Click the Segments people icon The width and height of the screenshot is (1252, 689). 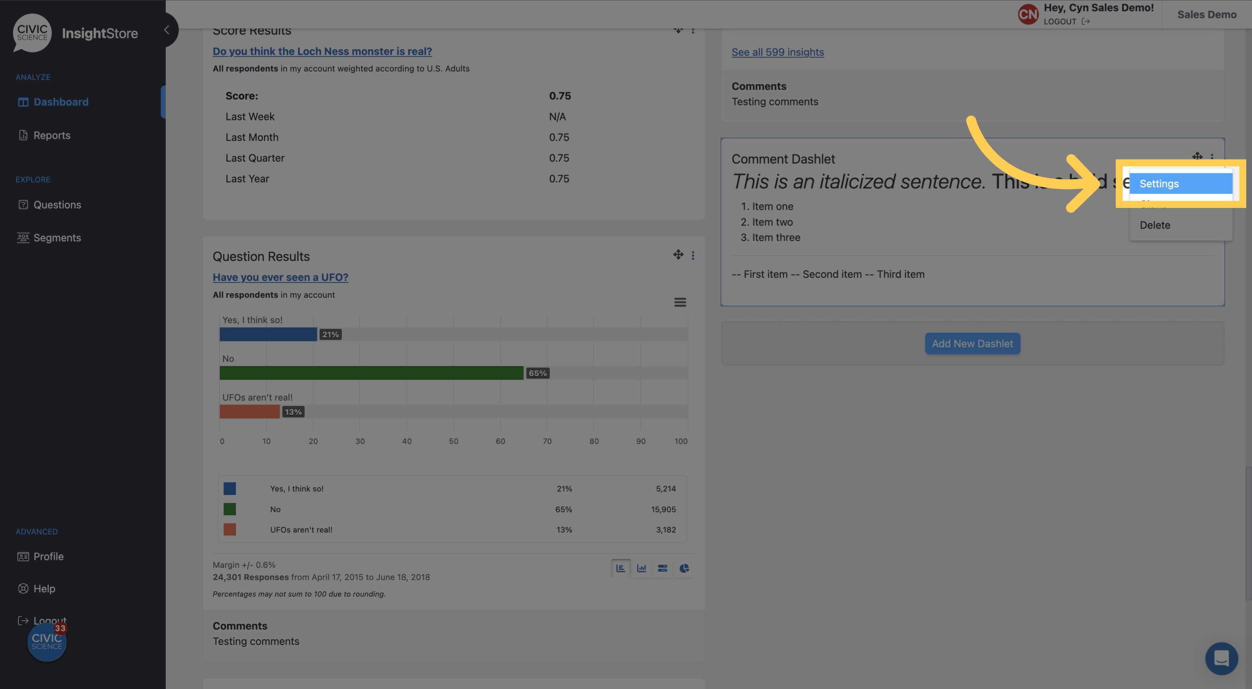pyautogui.click(x=23, y=237)
